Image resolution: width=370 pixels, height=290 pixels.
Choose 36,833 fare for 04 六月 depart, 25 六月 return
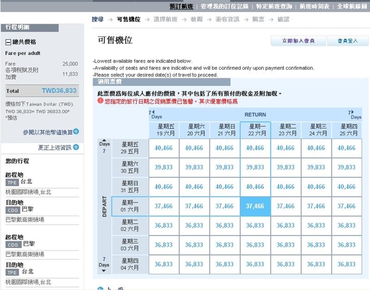click(347, 264)
